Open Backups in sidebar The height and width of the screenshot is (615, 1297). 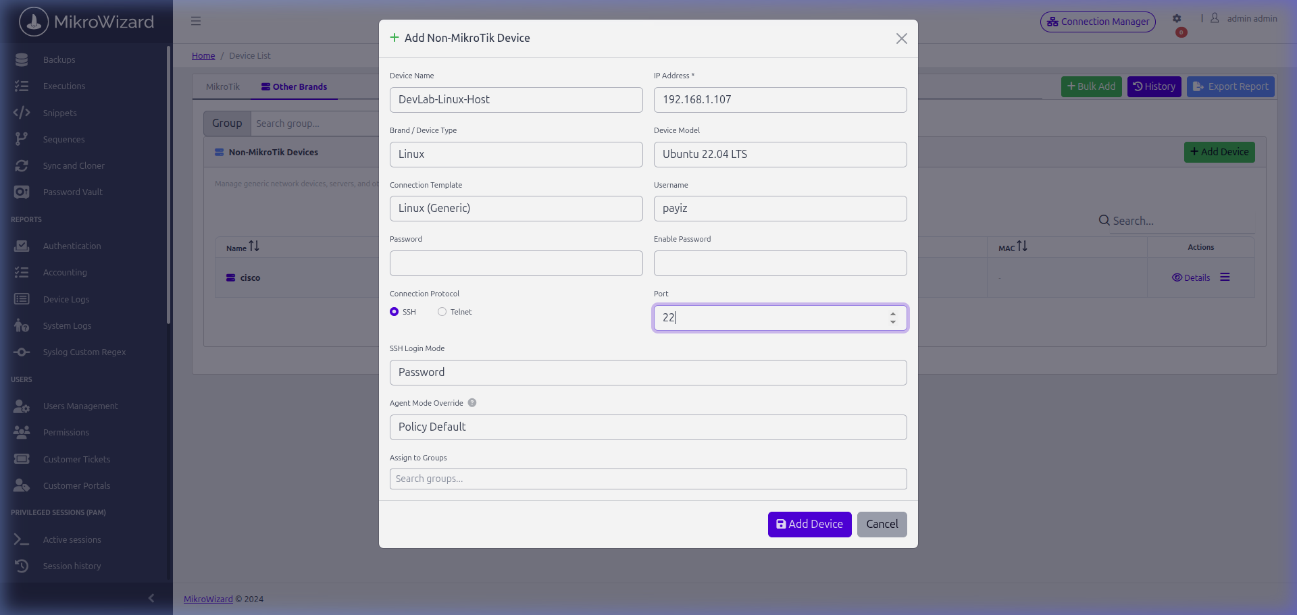pyautogui.click(x=59, y=59)
